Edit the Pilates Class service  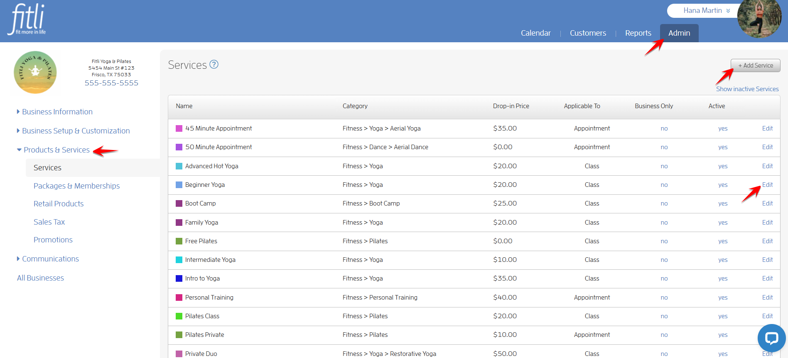pyautogui.click(x=767, y=316)
